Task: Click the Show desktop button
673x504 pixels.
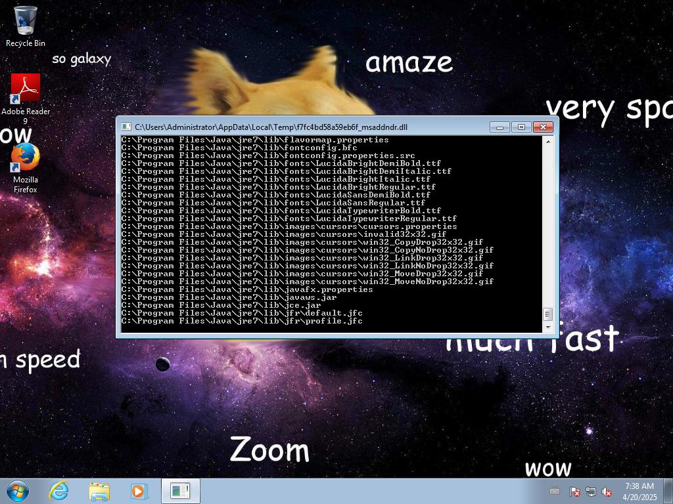Action: pyautogui.click(x=668, y=491)
